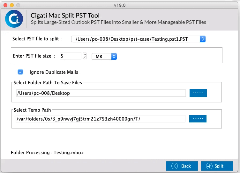
Task: Browse for folder path to save files
Action: [198, 93]
